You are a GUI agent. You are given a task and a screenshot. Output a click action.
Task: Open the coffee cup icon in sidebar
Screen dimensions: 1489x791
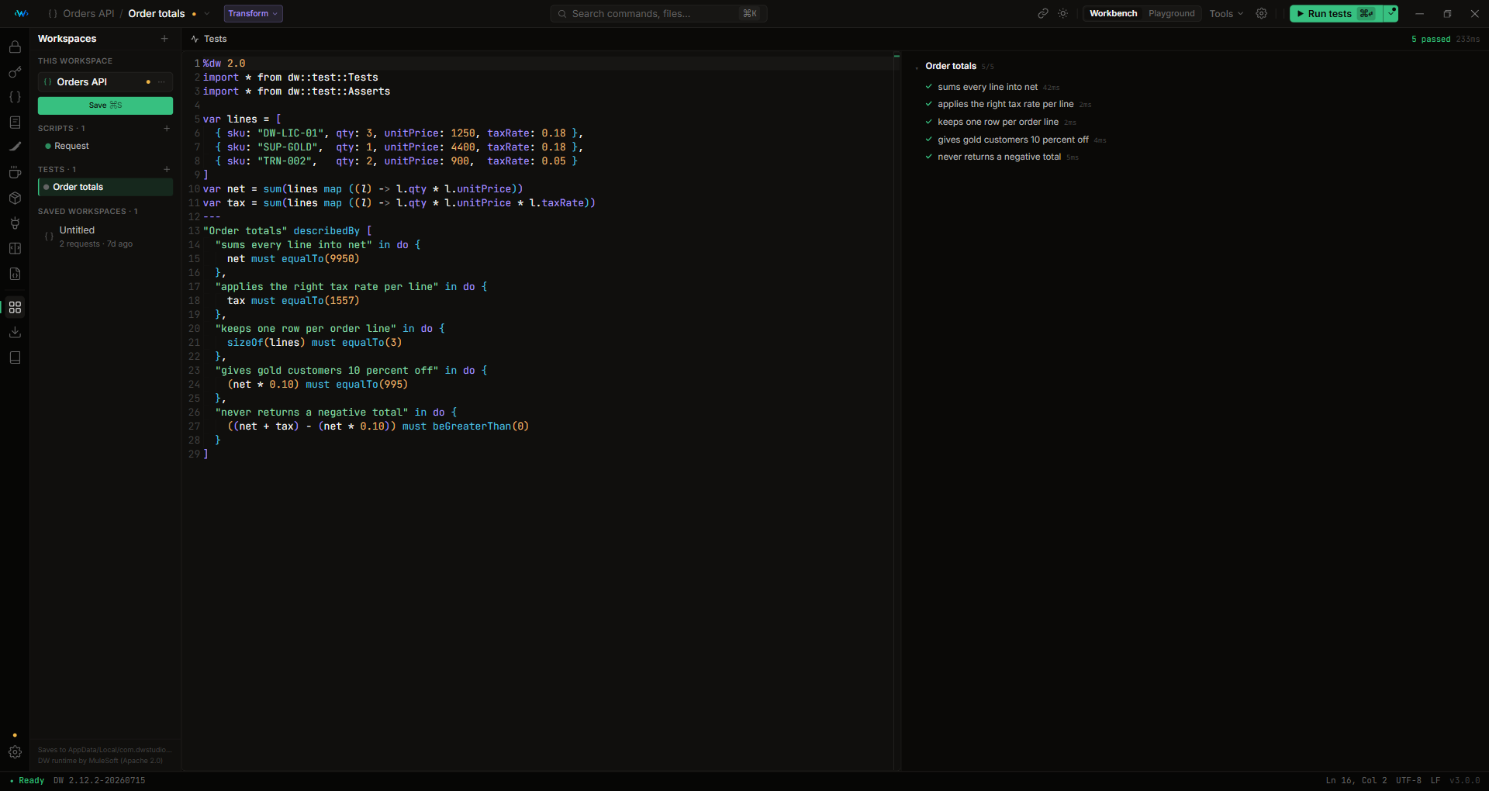point(15,173)
